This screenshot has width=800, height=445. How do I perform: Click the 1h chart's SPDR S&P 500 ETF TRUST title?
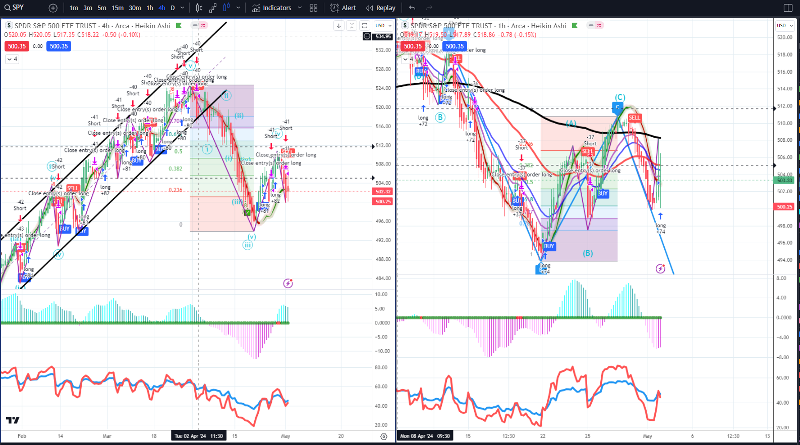click(x=451, y=26)
